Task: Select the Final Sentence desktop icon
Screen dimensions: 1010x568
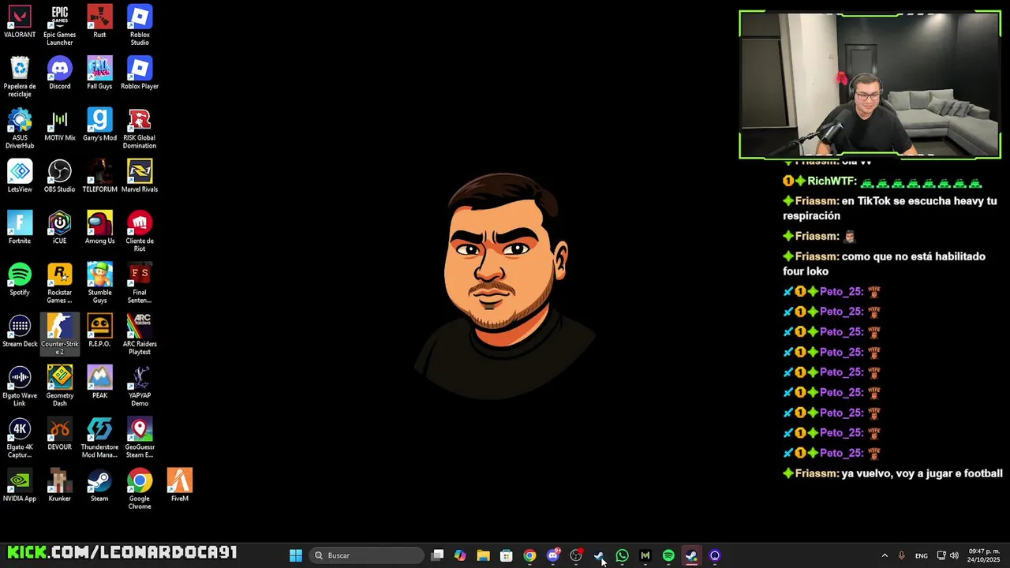Action: (140, 283)
